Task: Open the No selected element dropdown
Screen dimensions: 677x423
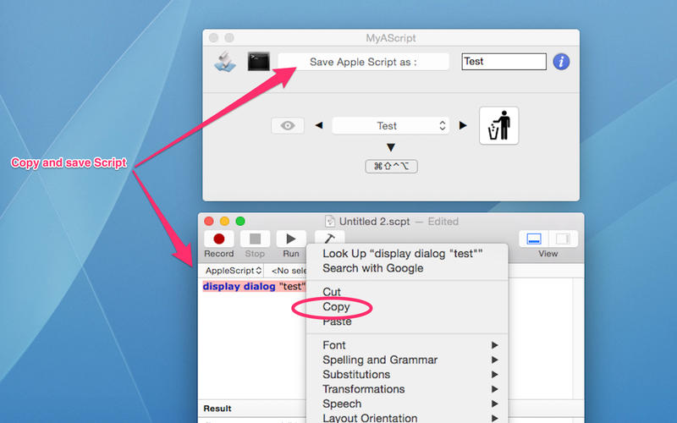Action: 288,271
